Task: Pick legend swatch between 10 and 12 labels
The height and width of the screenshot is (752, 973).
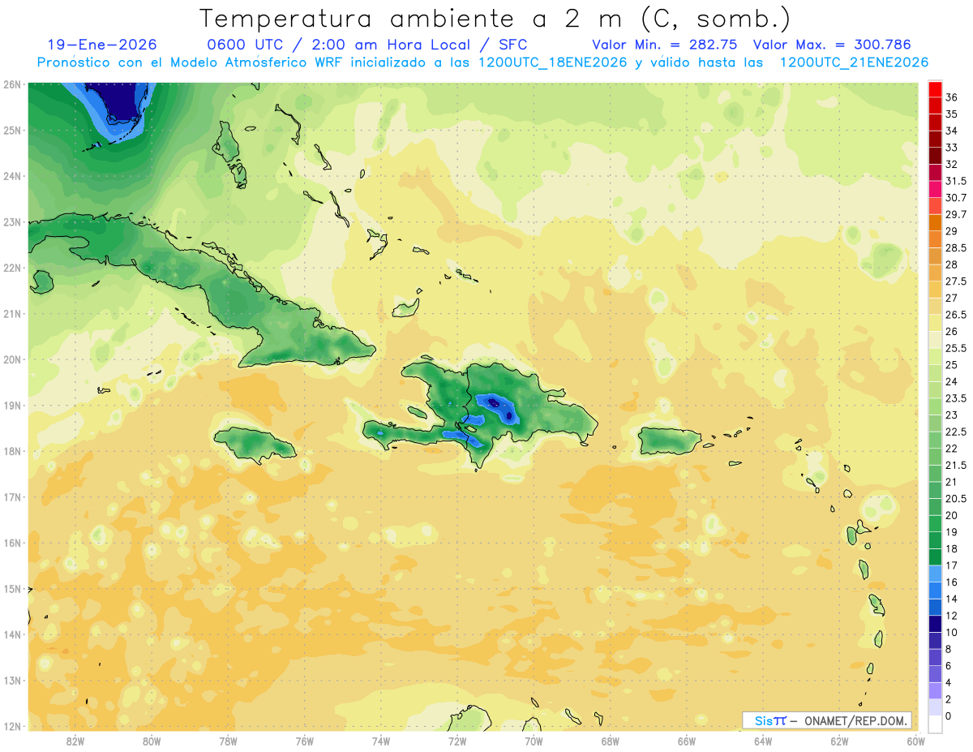Action: (935, 624)
